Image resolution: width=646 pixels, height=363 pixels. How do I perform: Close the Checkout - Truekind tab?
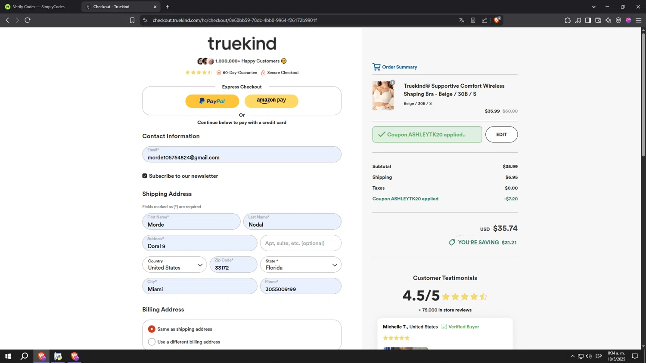(155, 7)
